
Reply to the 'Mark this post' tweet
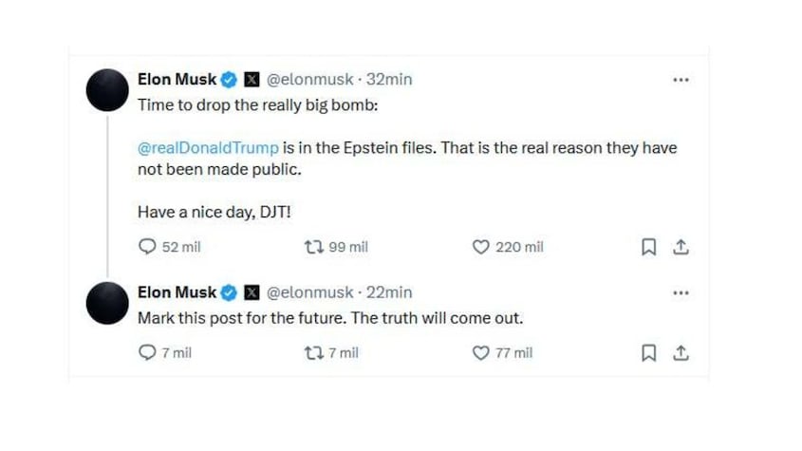[148, 352]
